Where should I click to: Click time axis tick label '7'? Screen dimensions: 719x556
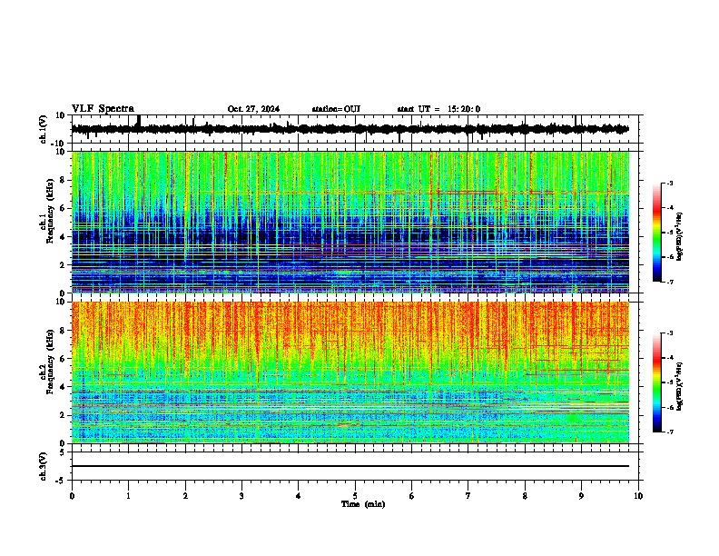pyautogui.click(x=468, y=496)
